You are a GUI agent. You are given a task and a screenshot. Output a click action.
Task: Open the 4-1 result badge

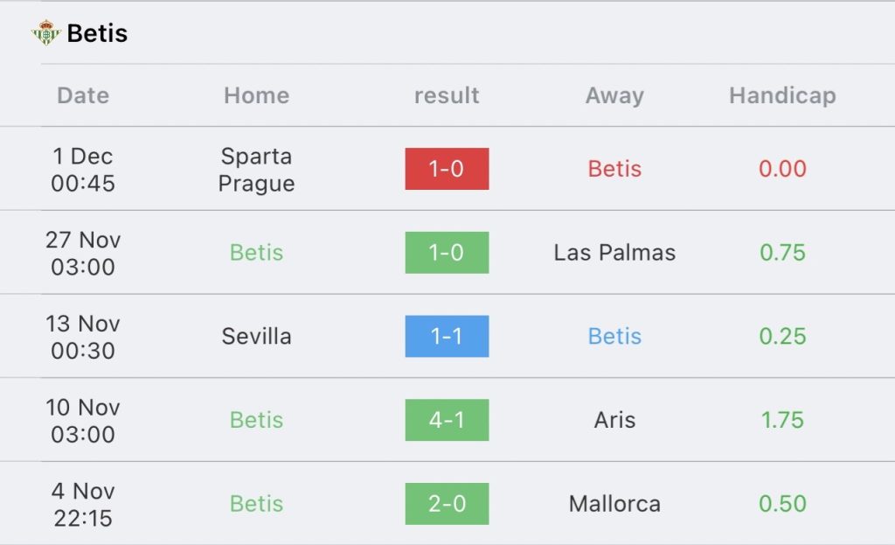(447, 420)
